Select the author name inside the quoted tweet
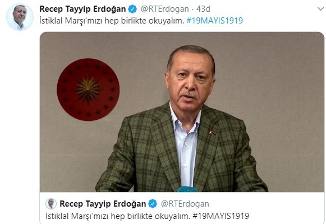Screen dimensions: 326x224 coord(103,204)
